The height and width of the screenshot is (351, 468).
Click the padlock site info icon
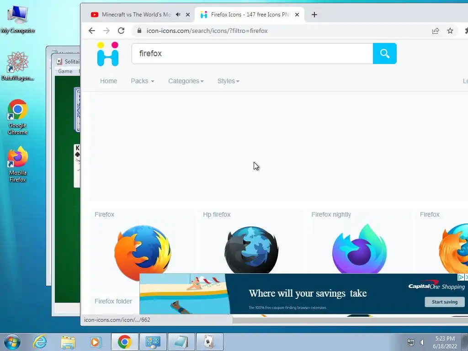pos(139,31)
